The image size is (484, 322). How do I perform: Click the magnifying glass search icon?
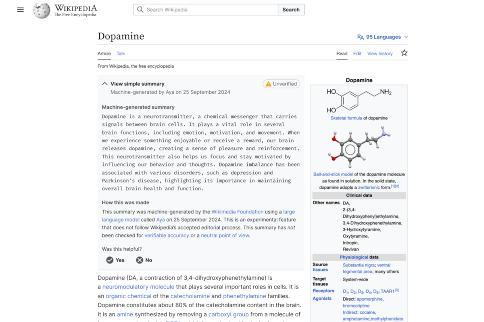click(x=140, y=10)
